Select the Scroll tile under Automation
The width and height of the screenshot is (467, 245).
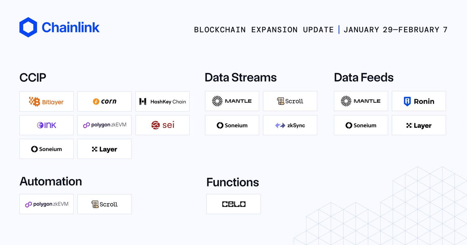[104, 204]
